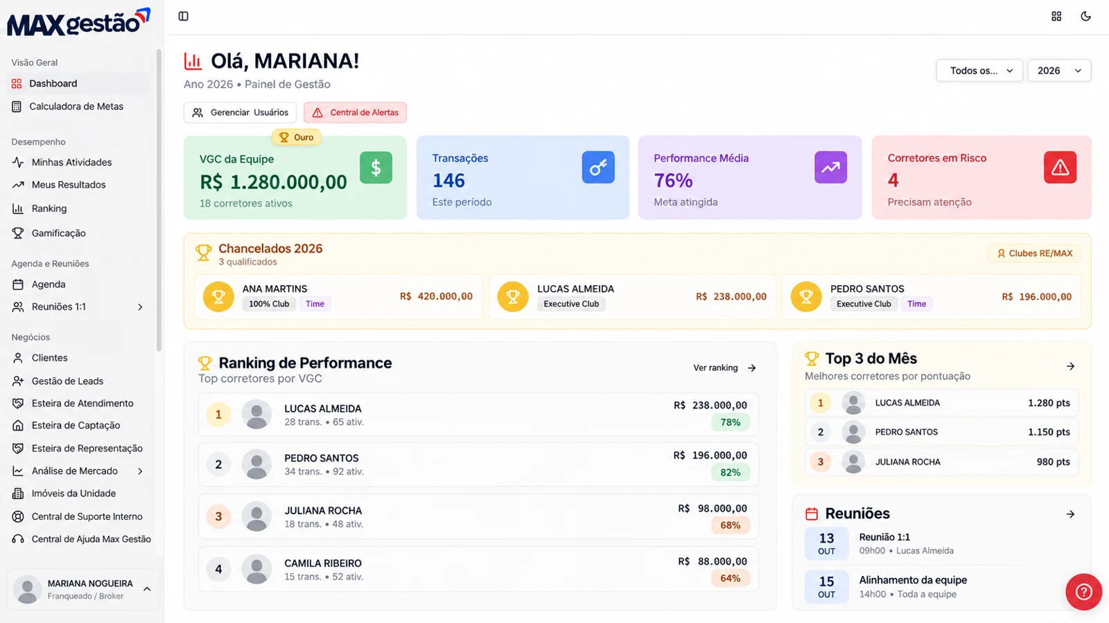Open the Top 3 do Mês arrow
Screen dimensions: 1109x623
[1070, 366]
